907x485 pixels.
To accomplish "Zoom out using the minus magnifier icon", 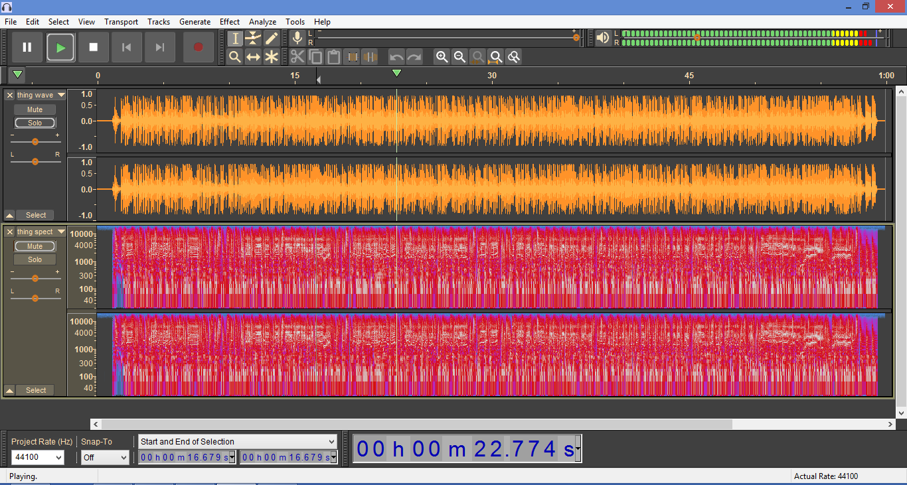I will coord(459,57).
